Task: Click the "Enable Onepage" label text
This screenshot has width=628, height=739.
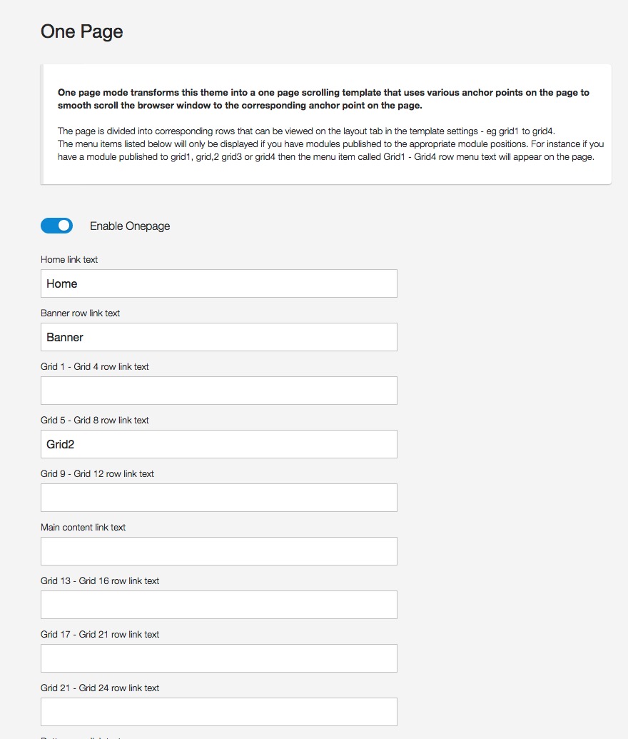Action: (130, 226)
